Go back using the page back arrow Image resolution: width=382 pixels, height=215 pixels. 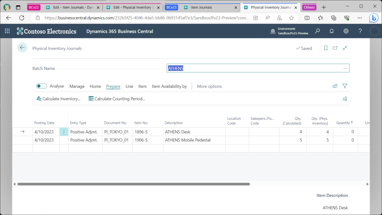pos(22,48)
